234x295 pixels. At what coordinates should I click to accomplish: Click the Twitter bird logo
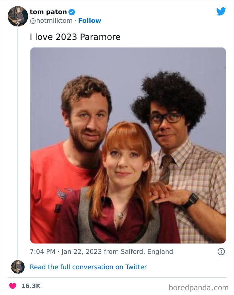221,11
